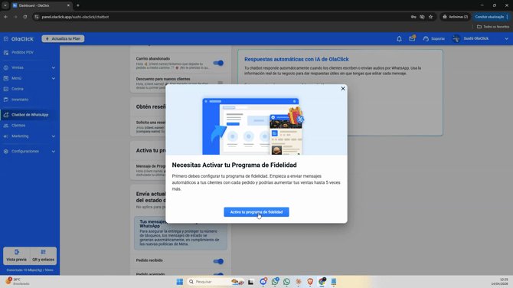Viewport: 513px width, 288px height.
Task: Expand the Sushi OlaClick account dropdown
Action: (x=506, y=38)
